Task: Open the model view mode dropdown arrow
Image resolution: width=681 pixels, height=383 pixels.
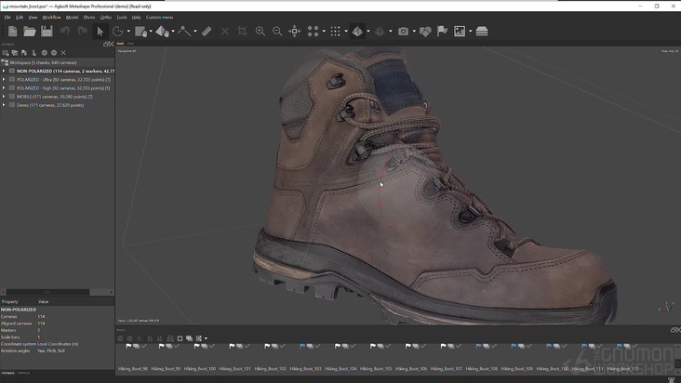Action: pos(368,32)
